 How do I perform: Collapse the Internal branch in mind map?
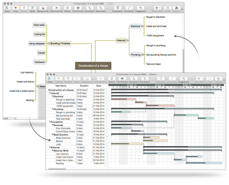pyautogui.click(x=127, y=40)
